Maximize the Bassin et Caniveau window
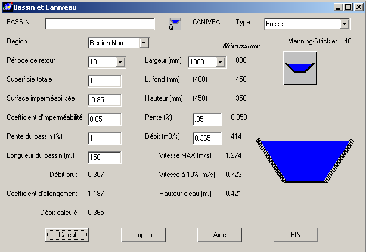This screenshot has width=366, height=252. [348, 7]
